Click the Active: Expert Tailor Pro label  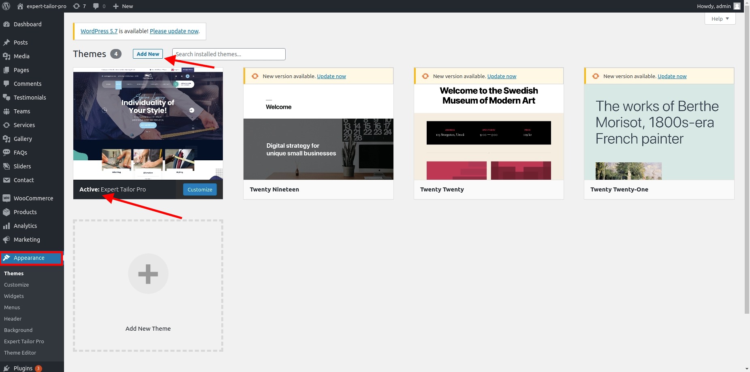pyautogui.click(x=113, y=189)
